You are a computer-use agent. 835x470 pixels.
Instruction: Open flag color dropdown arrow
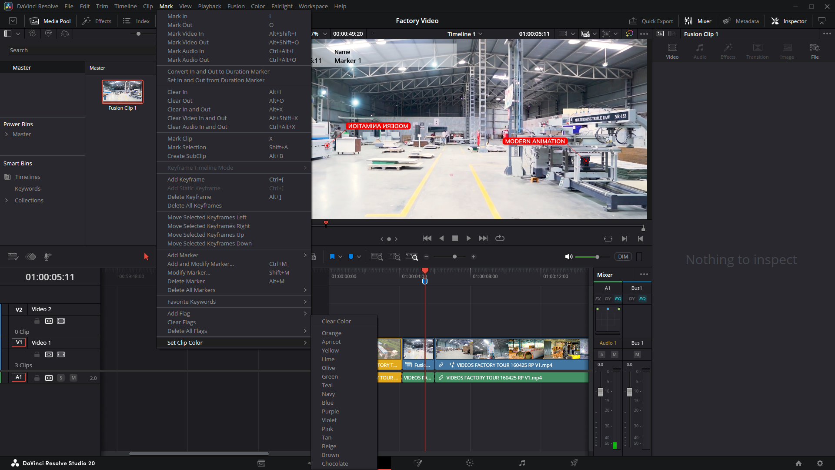[340, 257]
